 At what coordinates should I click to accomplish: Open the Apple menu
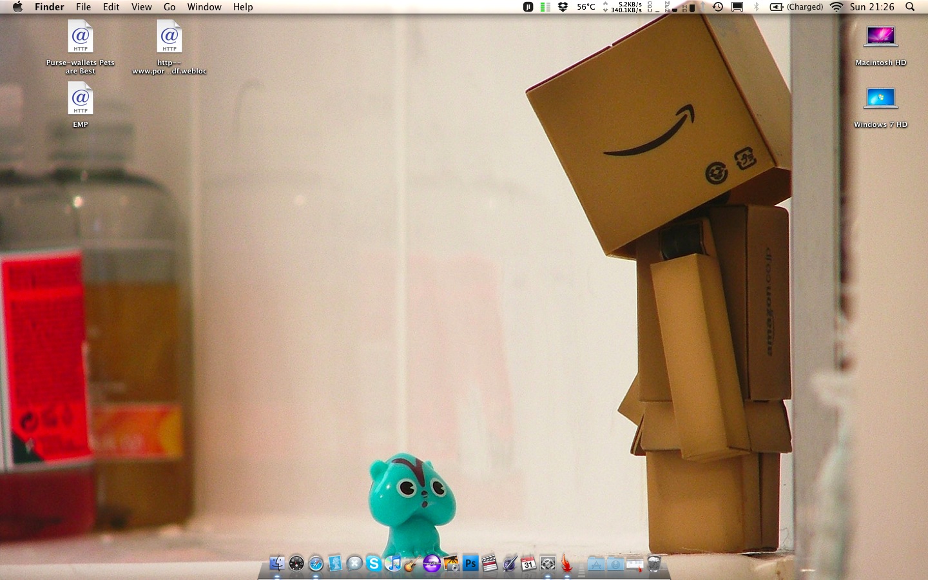click(x=18, y=6)
